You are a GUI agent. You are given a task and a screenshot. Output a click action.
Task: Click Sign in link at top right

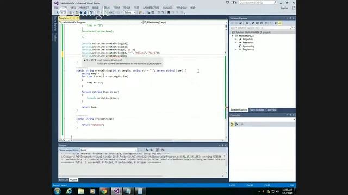(x=284, y=8)
